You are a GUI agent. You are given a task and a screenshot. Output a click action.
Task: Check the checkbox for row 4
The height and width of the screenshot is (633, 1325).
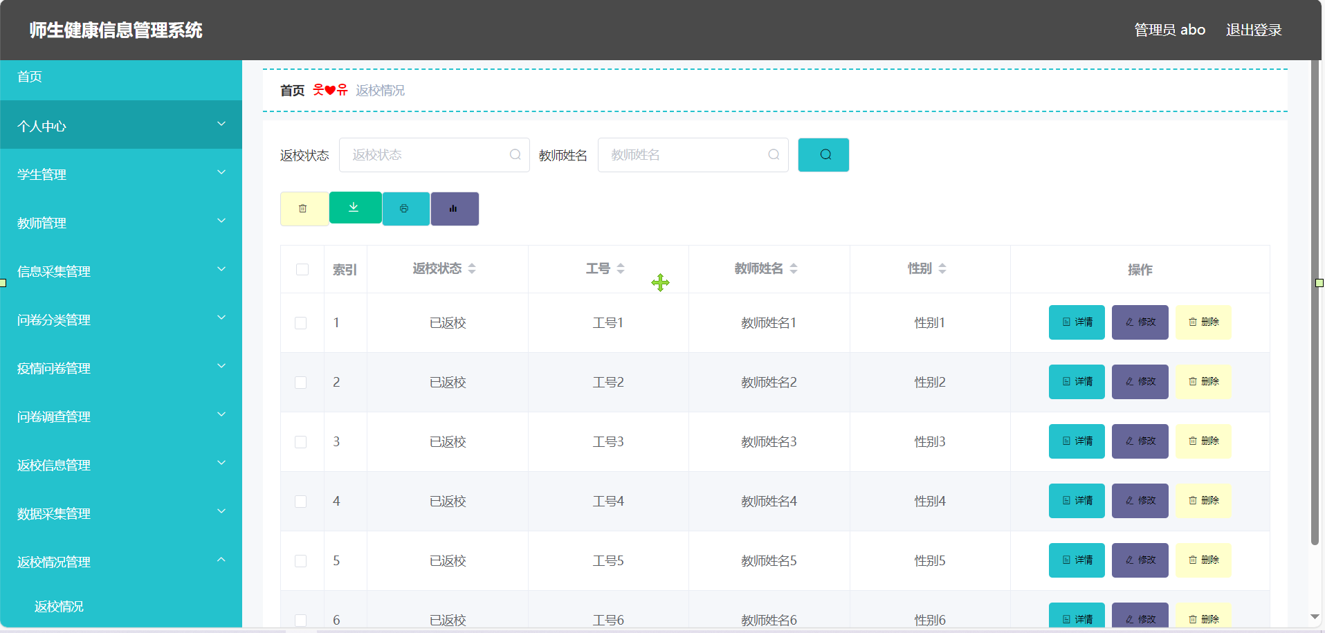point(300,502)
